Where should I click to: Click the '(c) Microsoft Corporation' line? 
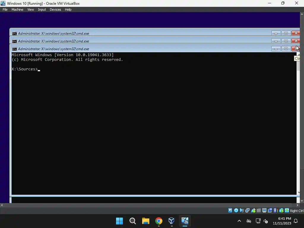(67, 59)
